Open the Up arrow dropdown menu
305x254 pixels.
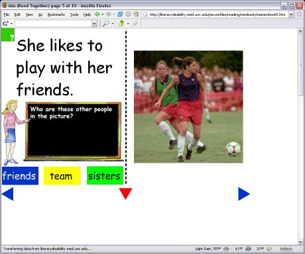pos(128,24)
